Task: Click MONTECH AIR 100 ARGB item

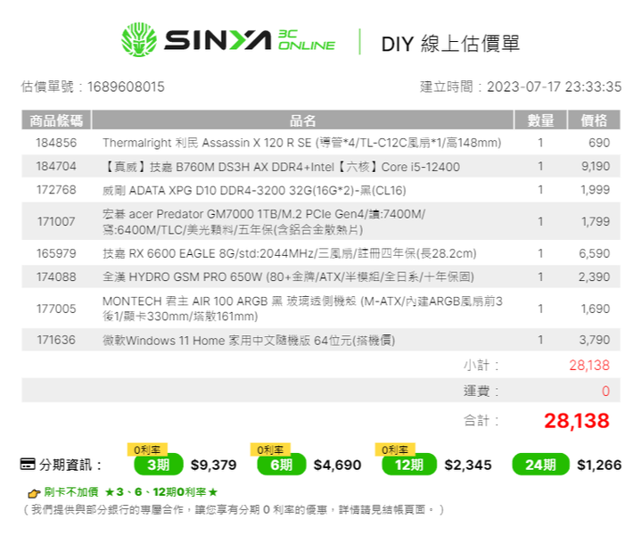Action: click(302, 309)
